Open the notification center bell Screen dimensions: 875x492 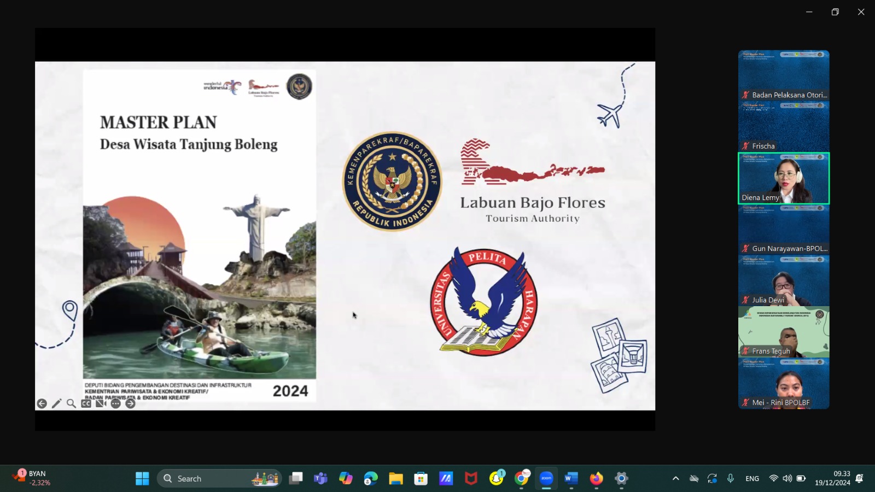click(x=859, y=478)
